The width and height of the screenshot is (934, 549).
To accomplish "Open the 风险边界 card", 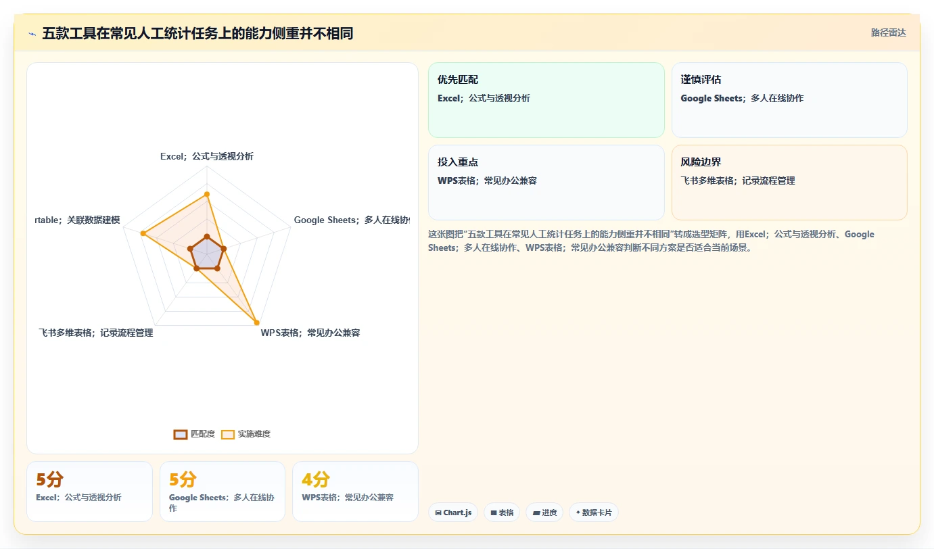I will pyautogui.click(x=789, y=183).
